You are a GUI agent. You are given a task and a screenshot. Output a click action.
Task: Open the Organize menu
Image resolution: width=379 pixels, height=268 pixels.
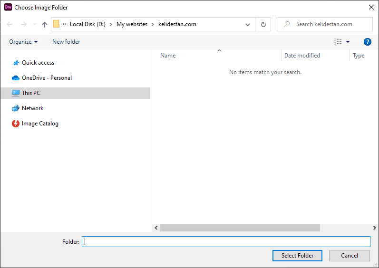pos(23,42)
